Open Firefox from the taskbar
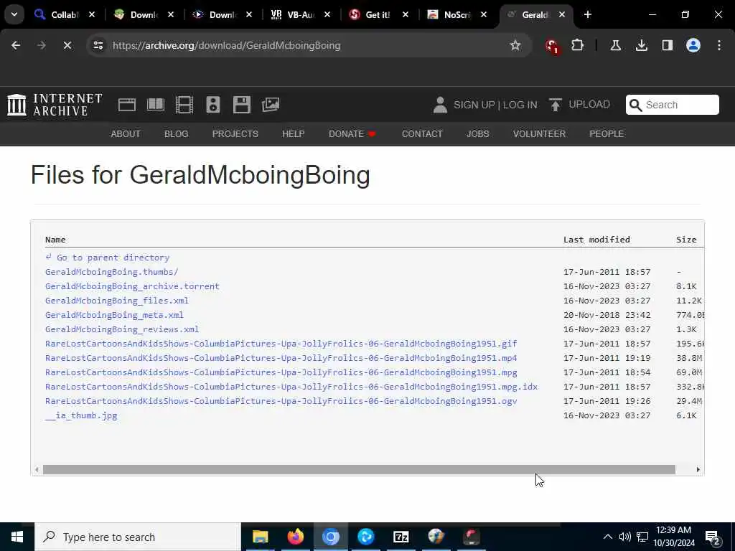The image size is (735, 551). [295, 537]
